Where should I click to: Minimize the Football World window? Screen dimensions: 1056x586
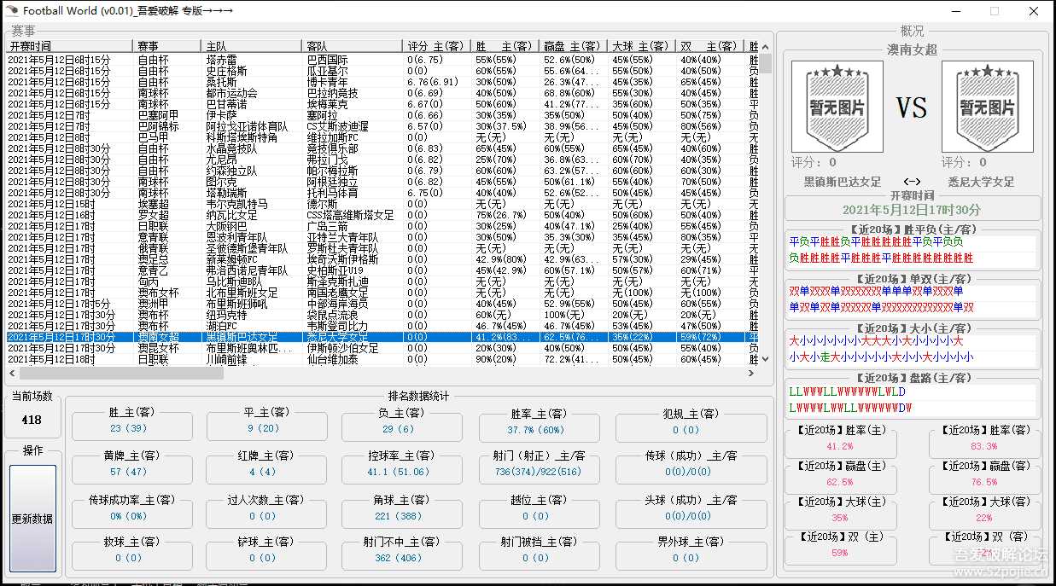coord(954,11)
